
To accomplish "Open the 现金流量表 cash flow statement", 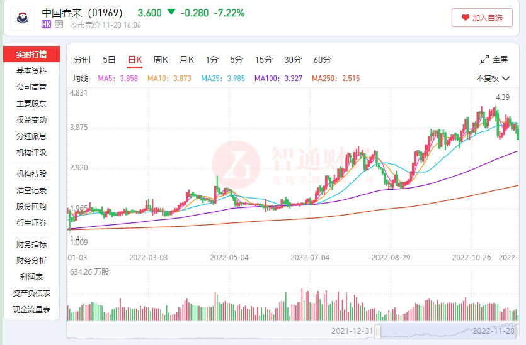I will tap(31, 310).
